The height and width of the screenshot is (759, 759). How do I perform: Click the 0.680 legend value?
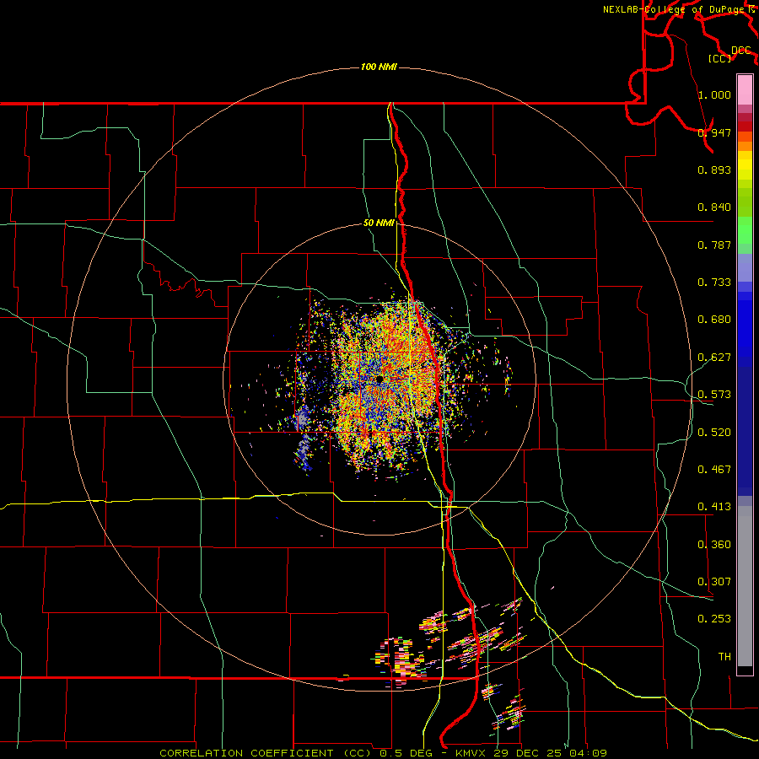[x=714, y=320]
